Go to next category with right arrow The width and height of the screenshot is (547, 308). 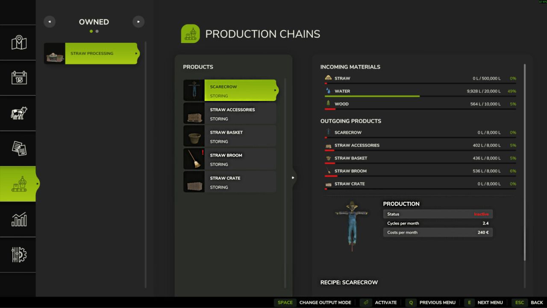click(138, 22)
